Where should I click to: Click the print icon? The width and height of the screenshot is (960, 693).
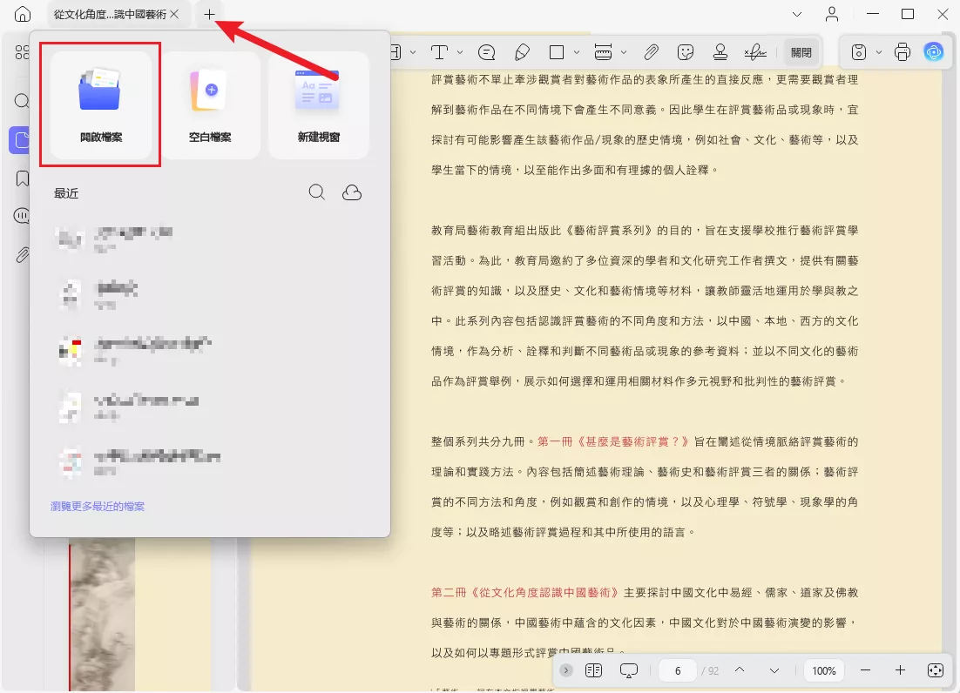tap(903, 52)
